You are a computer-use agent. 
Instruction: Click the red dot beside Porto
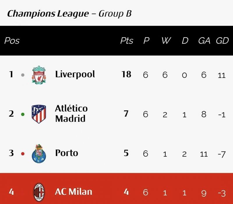(x=23, y=154)
